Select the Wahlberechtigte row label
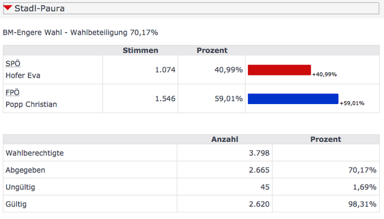The width and height of the screenshot is (384, 219). (35, 153)
